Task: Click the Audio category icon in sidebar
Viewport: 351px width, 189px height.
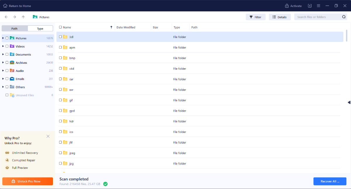Action: tap(12, 71)
